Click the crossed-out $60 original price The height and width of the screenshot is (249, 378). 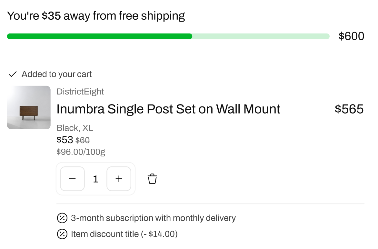pos(83,140)
